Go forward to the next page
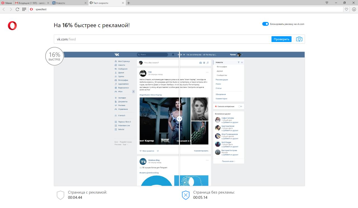 click(x=11, y=9)
